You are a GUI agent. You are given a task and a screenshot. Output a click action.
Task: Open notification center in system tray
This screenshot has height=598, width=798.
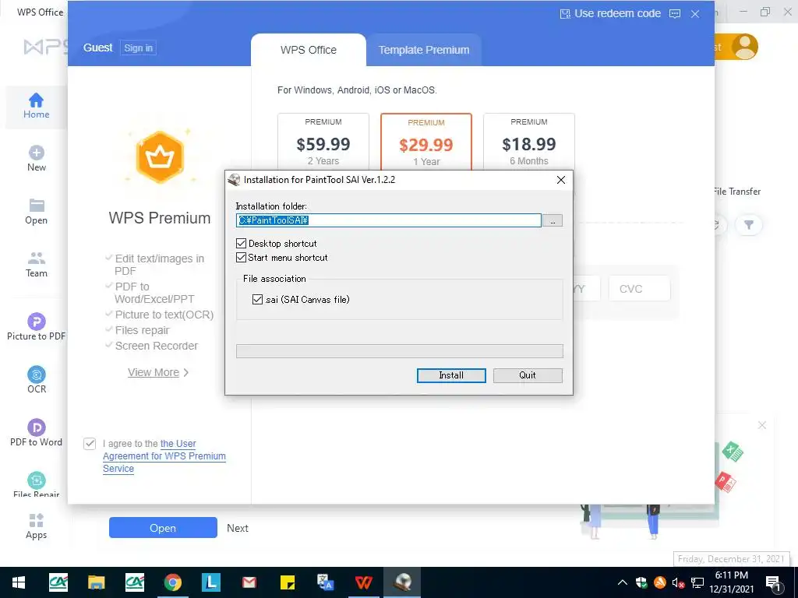(774, 583)
